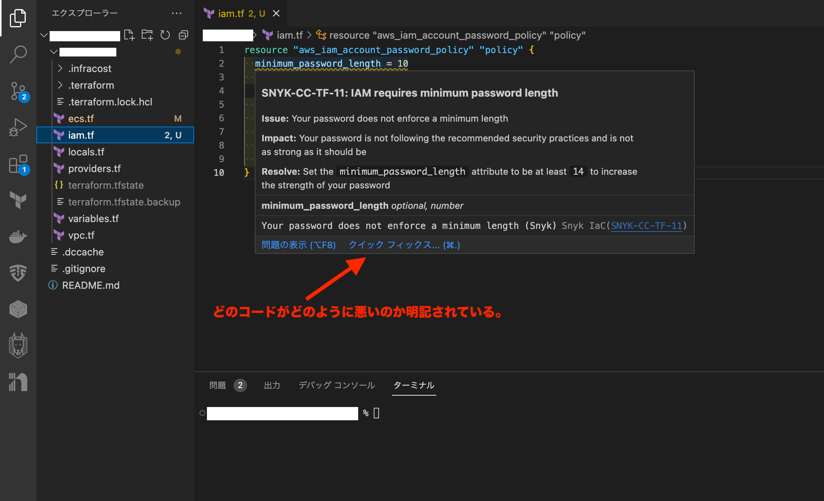Collapse the root workspace folder chevron
The height and width of the screenshot is (501, 824).
[x=44, y=35]
